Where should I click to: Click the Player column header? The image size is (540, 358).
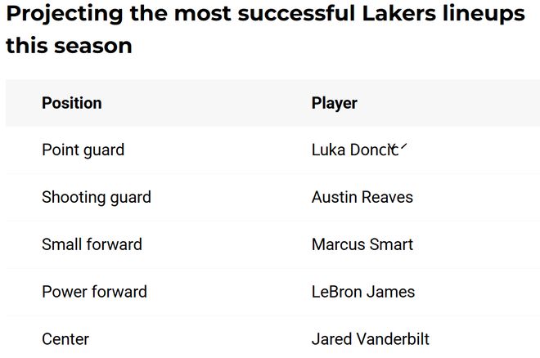point(334,103)
